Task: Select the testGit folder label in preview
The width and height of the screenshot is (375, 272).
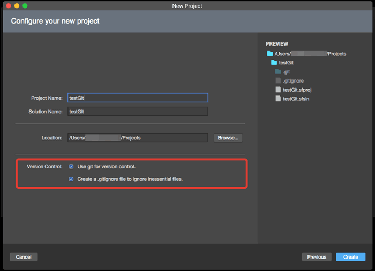Action: (x=286, y=63)
